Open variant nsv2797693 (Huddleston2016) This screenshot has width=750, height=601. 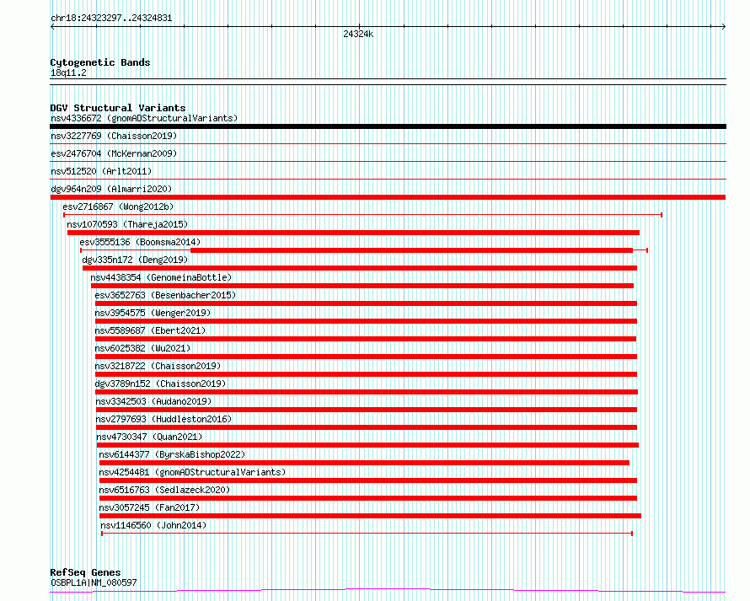point(163,419)
